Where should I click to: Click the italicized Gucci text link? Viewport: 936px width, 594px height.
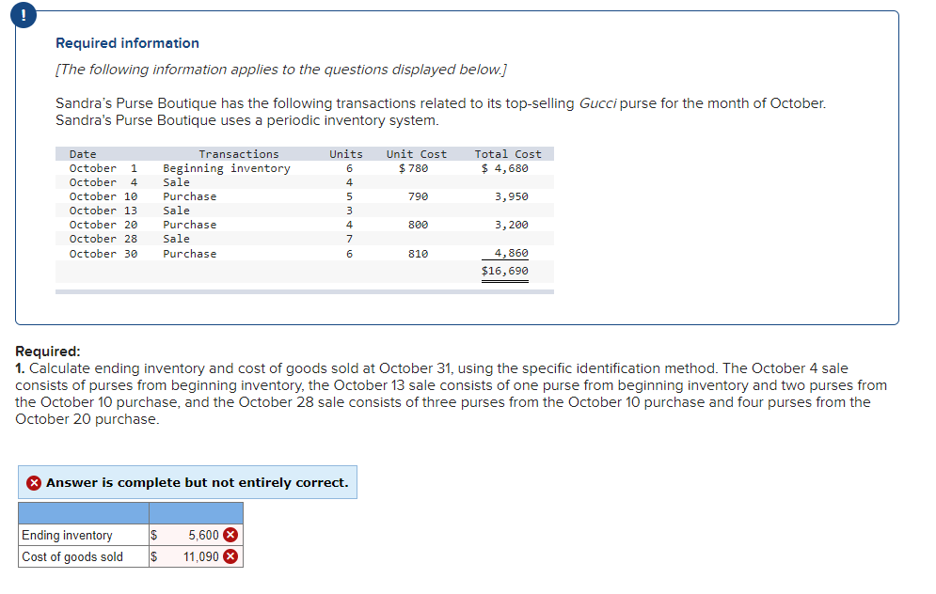tap(594, 102)
